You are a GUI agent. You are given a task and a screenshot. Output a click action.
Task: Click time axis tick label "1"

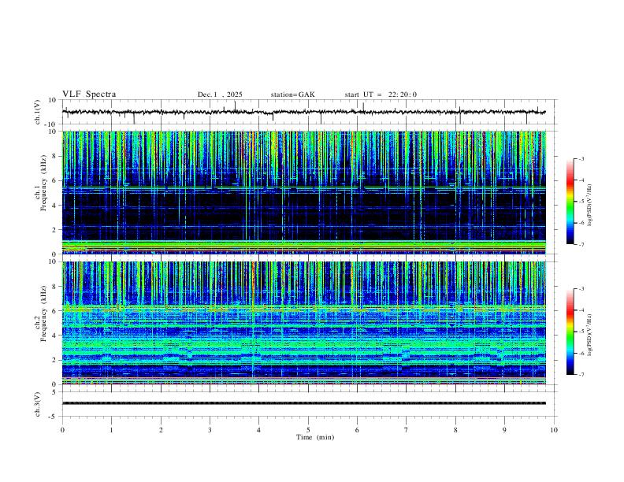point(111,430)
